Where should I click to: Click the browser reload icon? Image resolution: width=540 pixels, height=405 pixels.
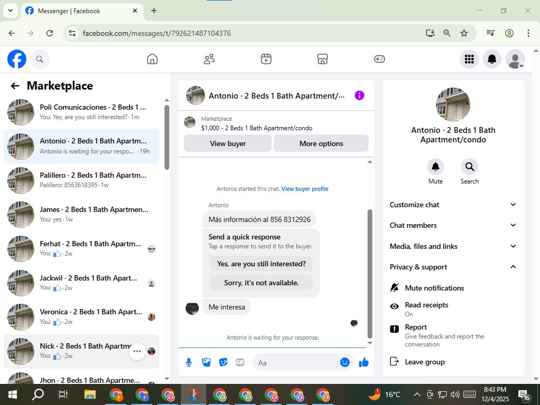[x=50, y=33]
